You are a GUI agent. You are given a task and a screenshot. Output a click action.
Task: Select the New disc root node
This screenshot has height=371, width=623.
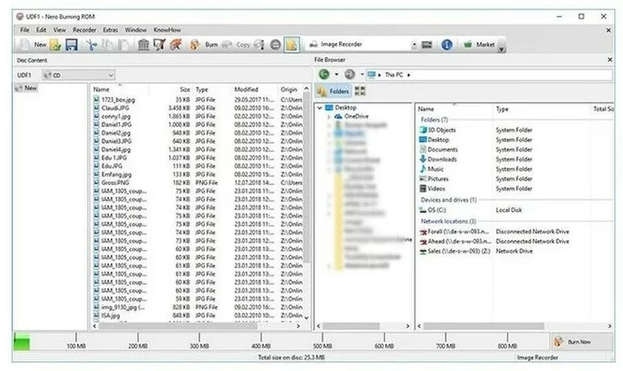[26, 88]
